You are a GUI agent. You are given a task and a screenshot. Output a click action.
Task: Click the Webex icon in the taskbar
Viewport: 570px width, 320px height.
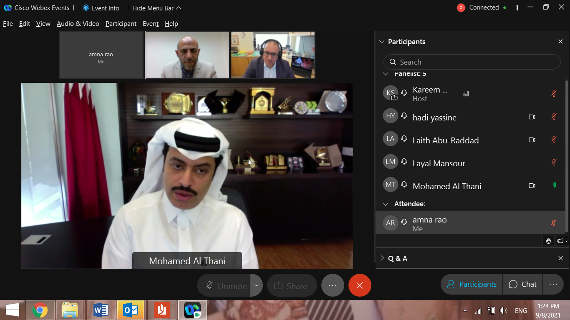[x=192, y=310]
